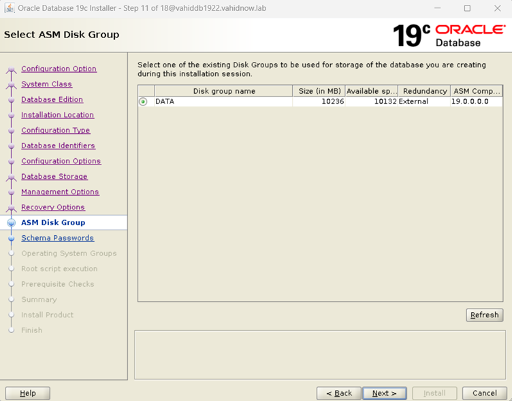This screenshot has width=512, height=401.
Task: Navigate to Management Options step
Action: pos(60,192)
